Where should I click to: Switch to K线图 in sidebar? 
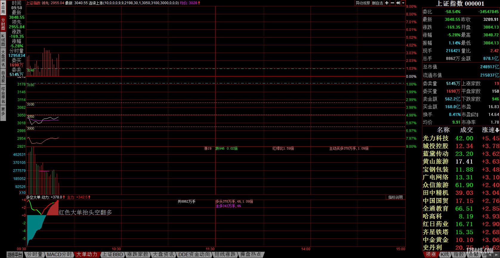point(3,40)
